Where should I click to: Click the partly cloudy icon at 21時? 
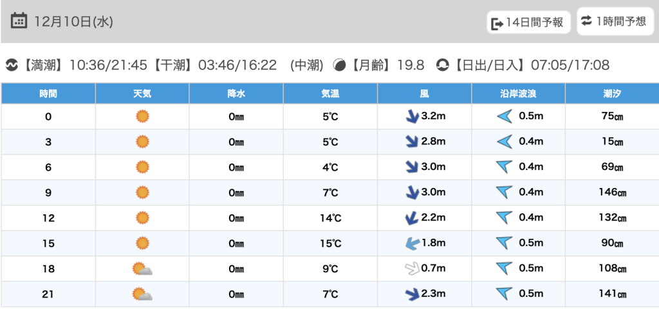[142, 294]
